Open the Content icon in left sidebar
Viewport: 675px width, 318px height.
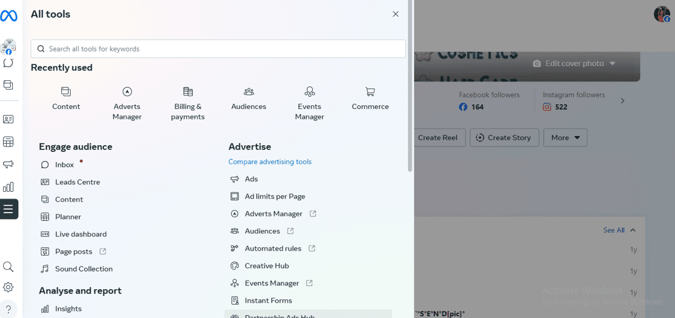8,85
